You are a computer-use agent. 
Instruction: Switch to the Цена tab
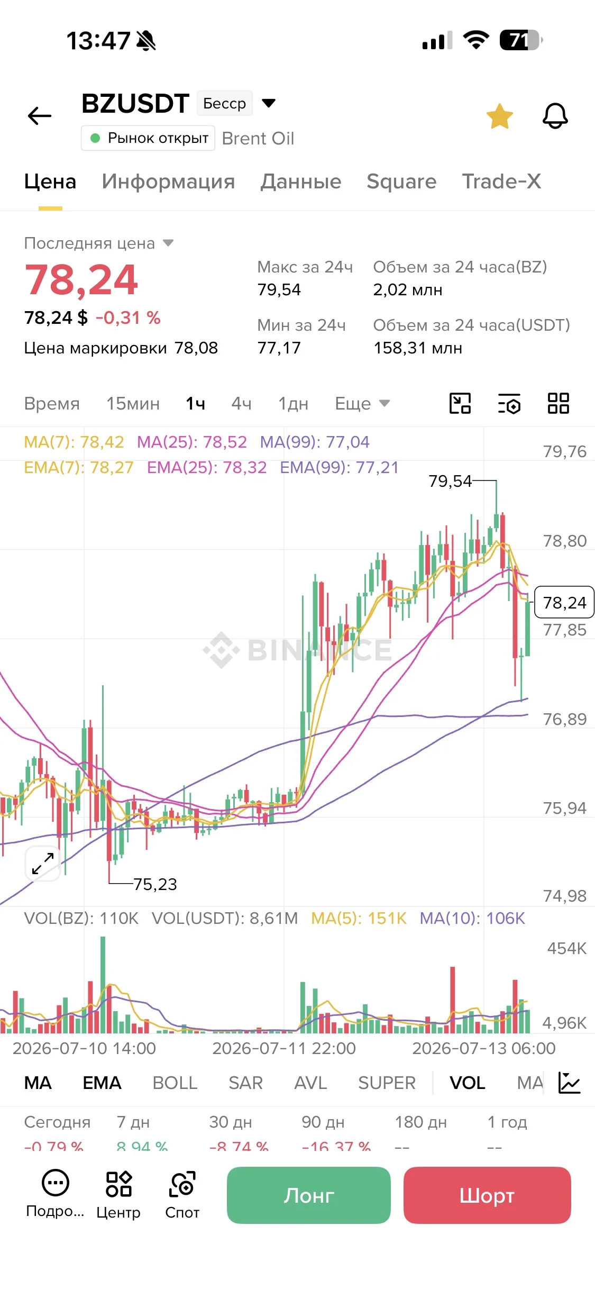[x=50, y=181]
